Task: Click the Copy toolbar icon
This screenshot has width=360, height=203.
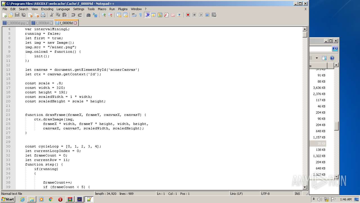Action: point(58,15)
